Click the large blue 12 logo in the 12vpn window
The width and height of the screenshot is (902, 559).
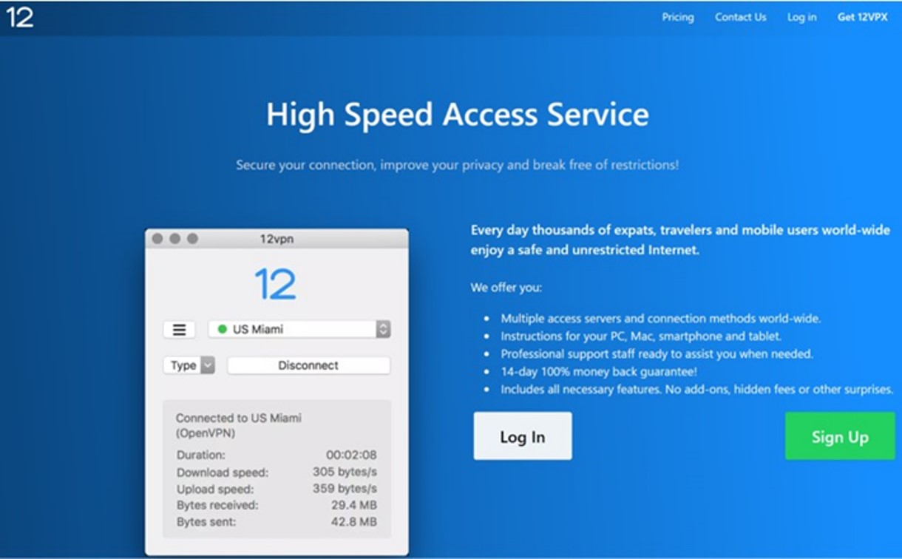(276, 284)
